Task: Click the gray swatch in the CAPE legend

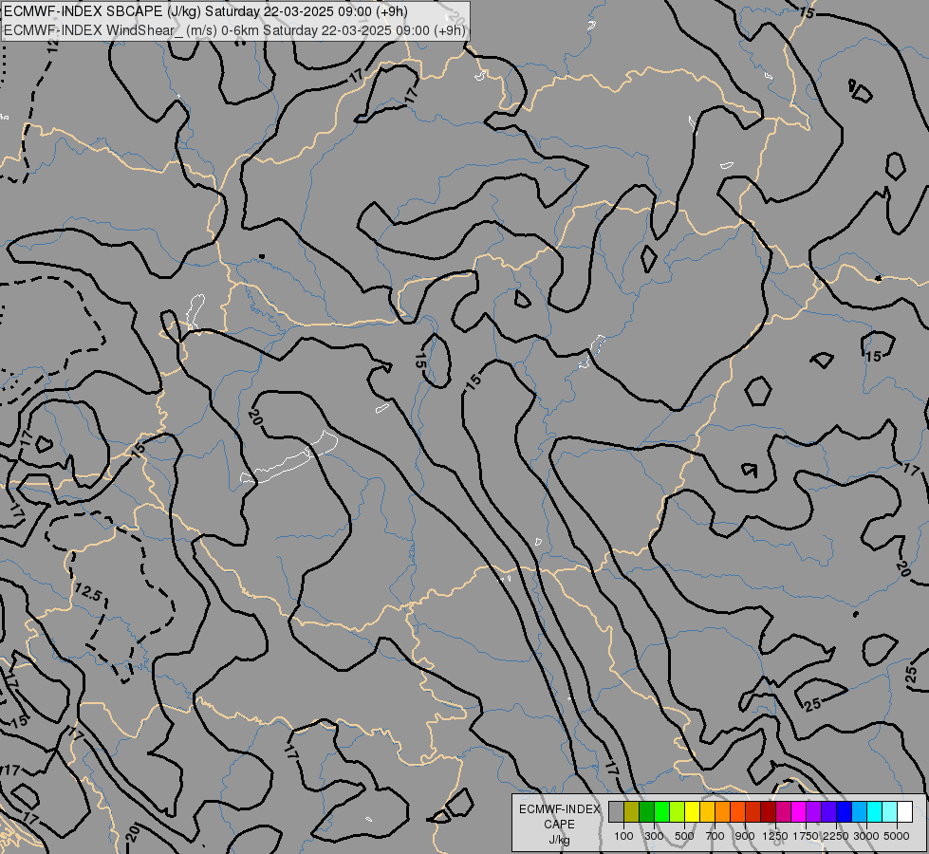Action: [x=616, y=811]
